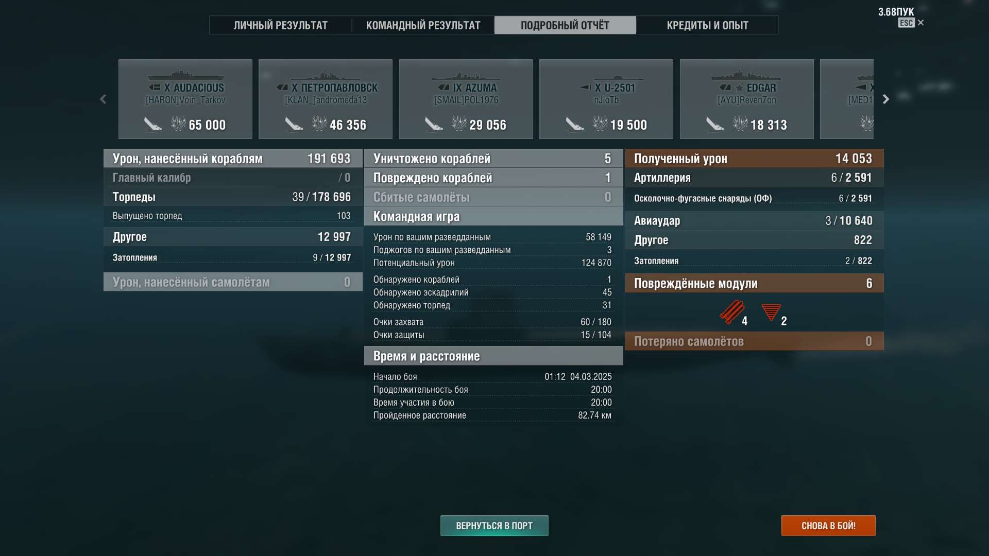Screen dimensions: 989x556
Task: Click the damage burst icon beside 46 356
Action: pos(319,124)
